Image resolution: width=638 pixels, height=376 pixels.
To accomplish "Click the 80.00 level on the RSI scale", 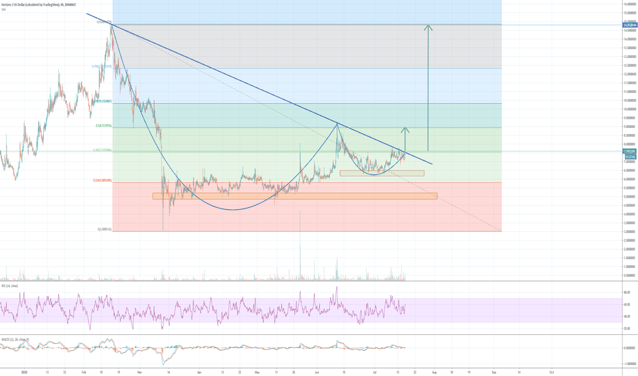I will click(627, 293).
